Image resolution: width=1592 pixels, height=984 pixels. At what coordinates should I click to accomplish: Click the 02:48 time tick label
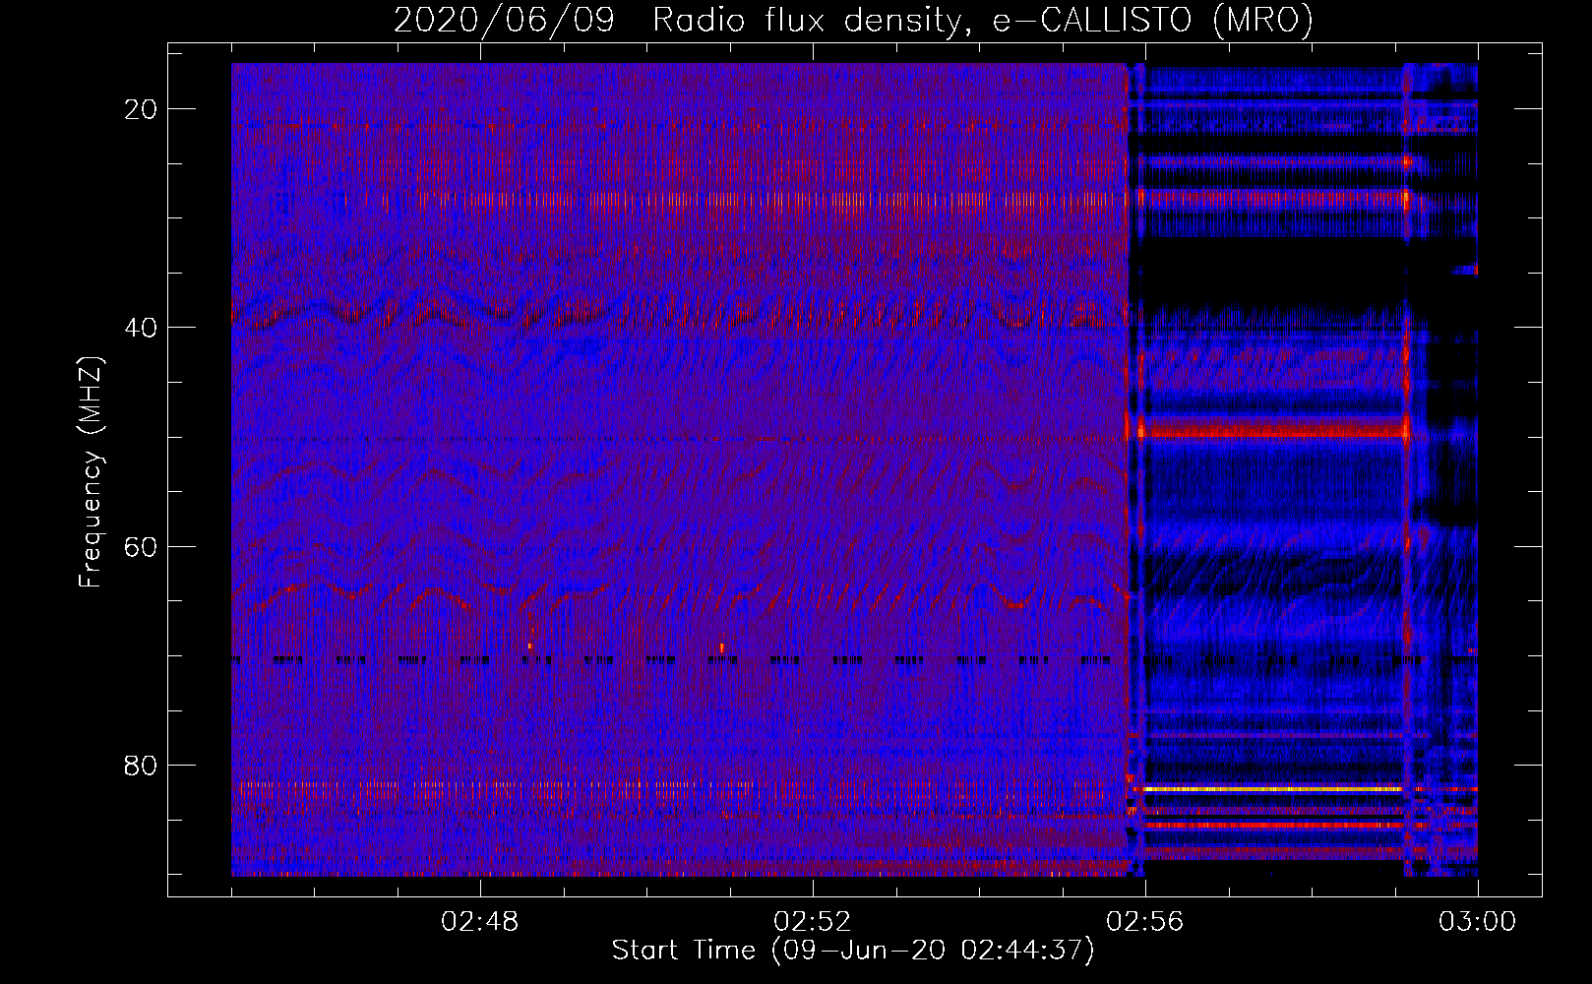click(x=480, y=922)
